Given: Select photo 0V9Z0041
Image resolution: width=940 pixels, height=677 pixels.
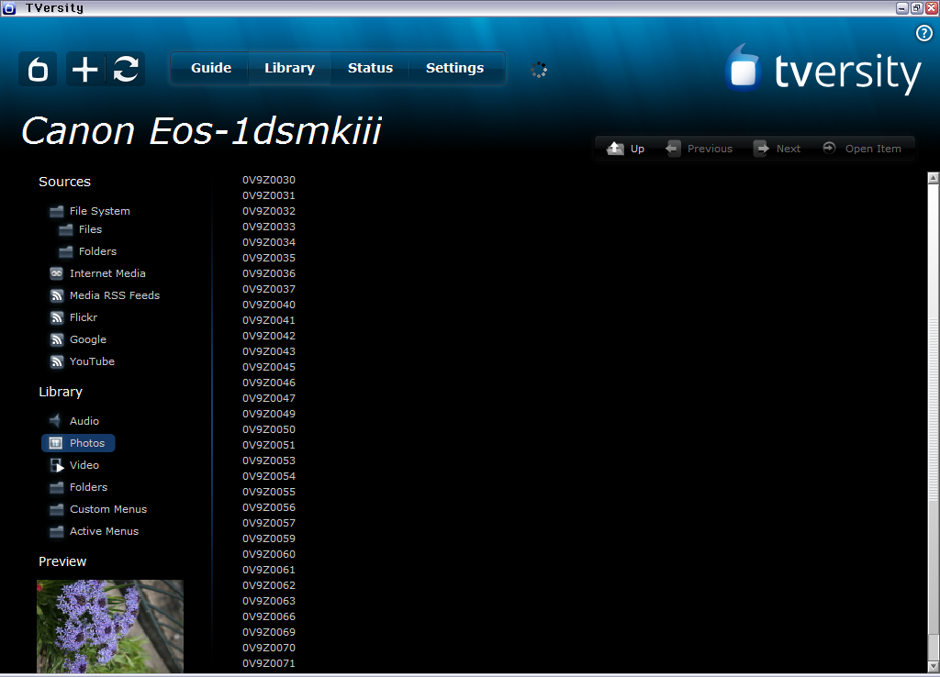Looking at the screenshot, I should click(269, 320).
